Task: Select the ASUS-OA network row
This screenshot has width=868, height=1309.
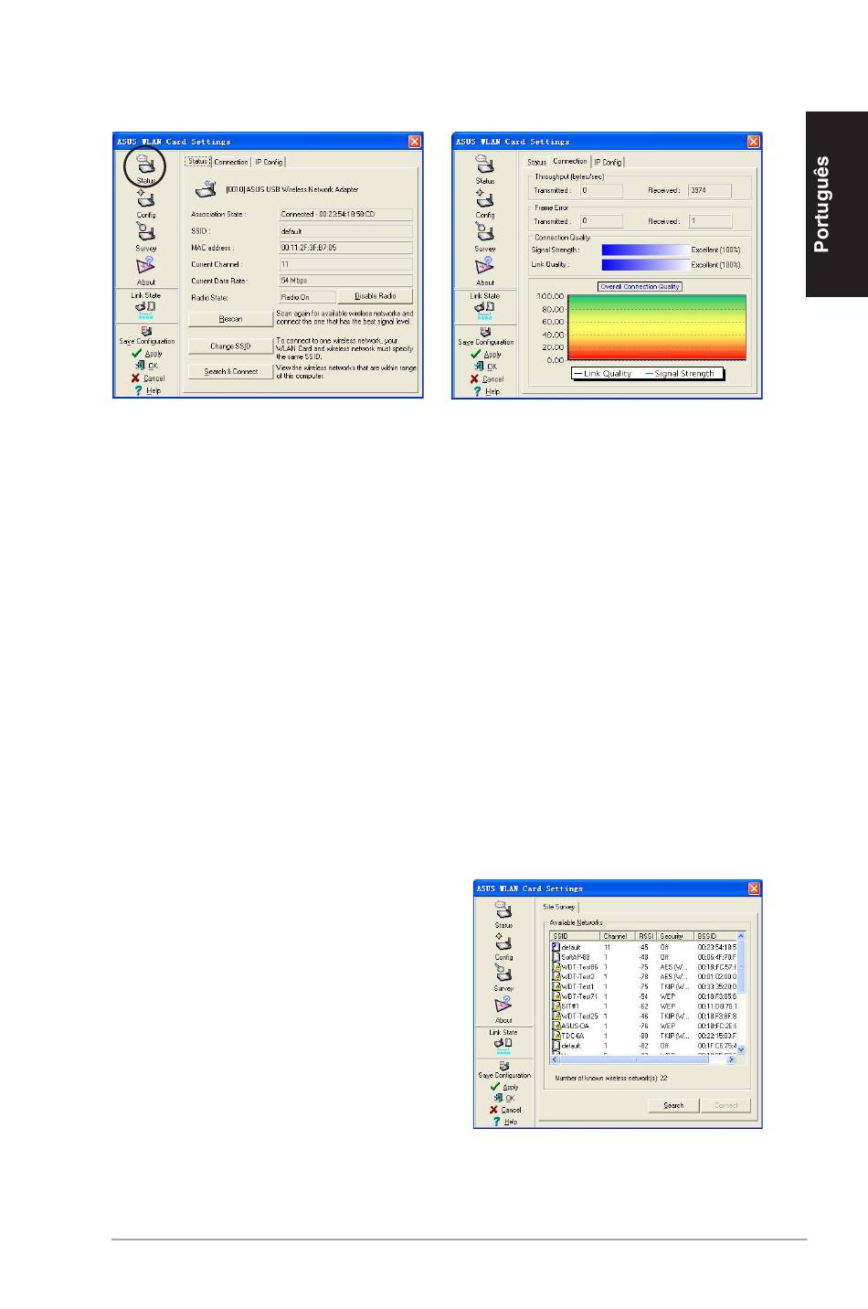Action: (643, 1026)
